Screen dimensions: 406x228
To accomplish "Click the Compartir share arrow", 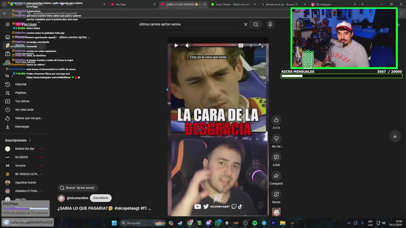I will click(276, 176).
